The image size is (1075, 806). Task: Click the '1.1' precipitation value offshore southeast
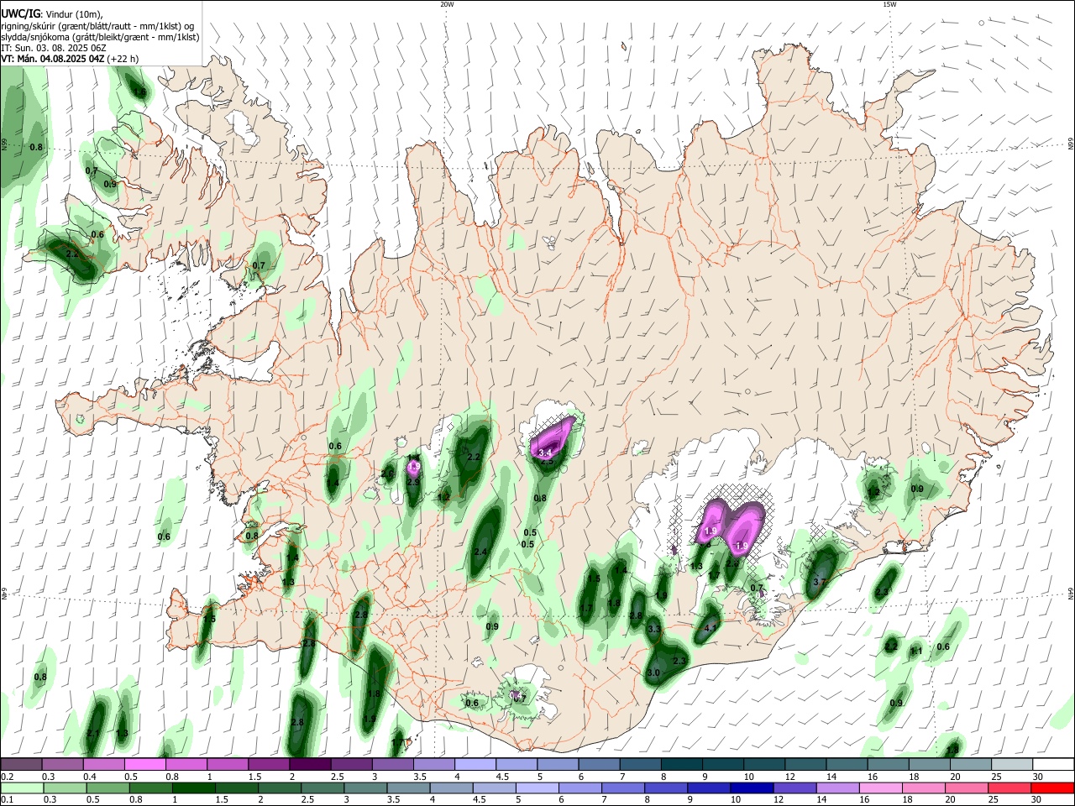pyautogui.click(x=916, y=651)
